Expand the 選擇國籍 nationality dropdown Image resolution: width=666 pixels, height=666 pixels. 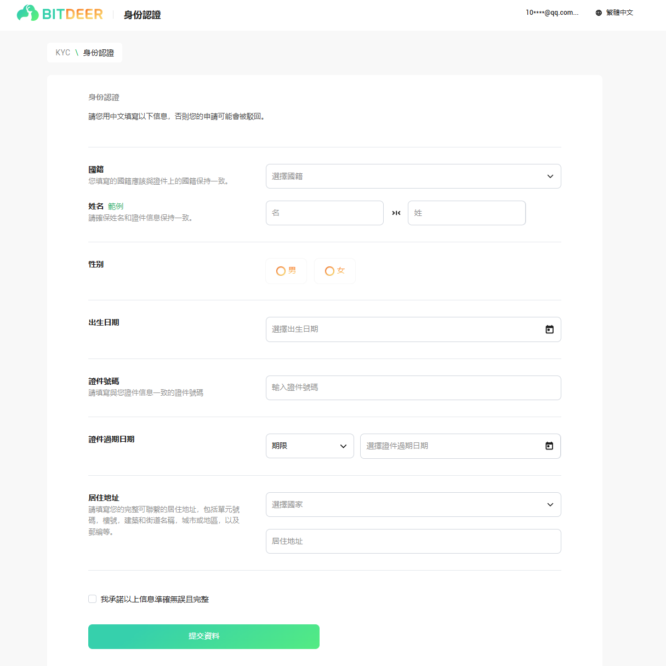click(x=413, y=177)
